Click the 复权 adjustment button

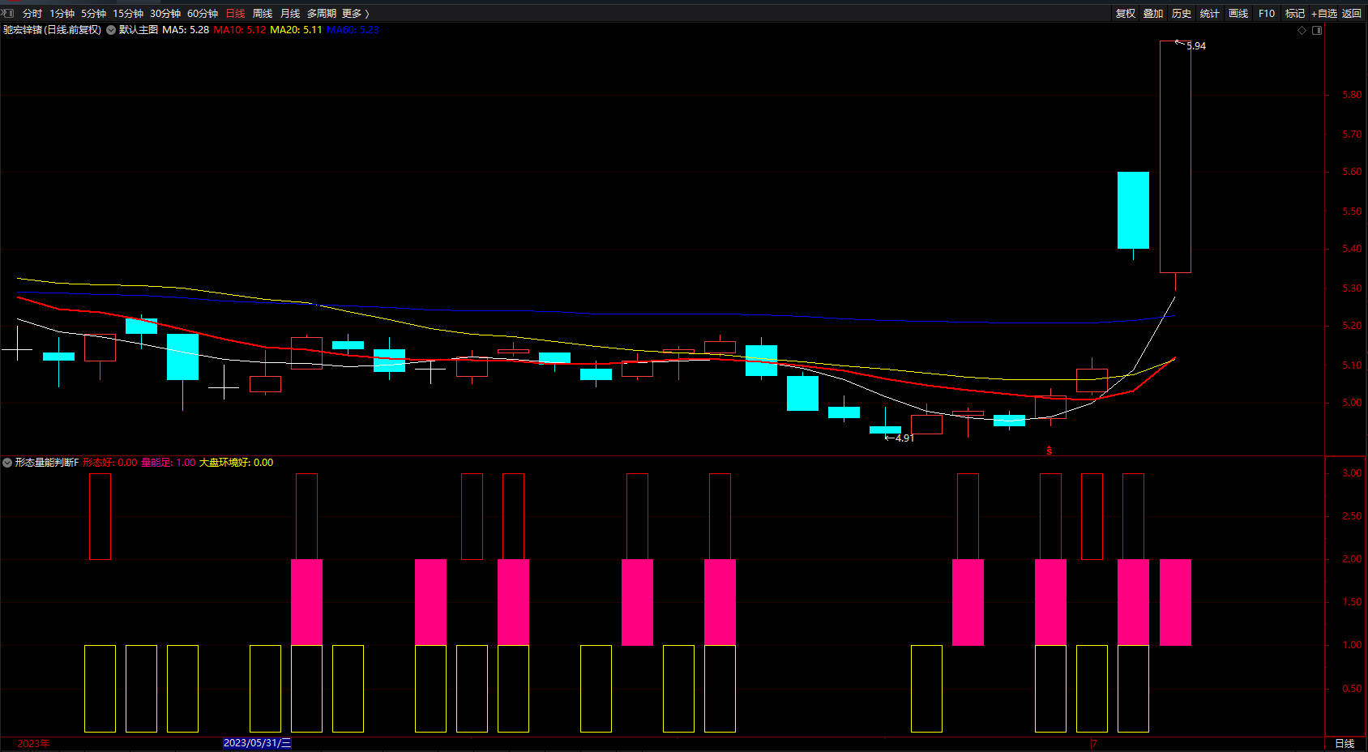coord(1126,13)
